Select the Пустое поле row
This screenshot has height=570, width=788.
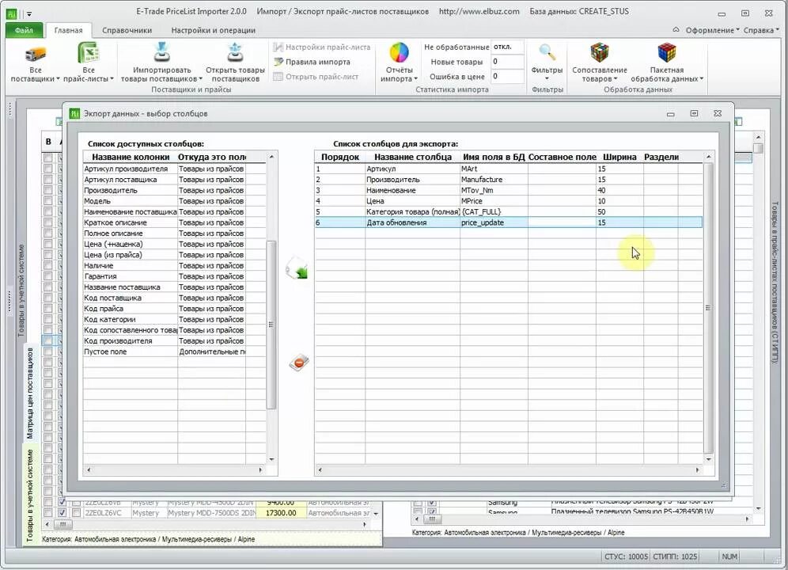174,351
